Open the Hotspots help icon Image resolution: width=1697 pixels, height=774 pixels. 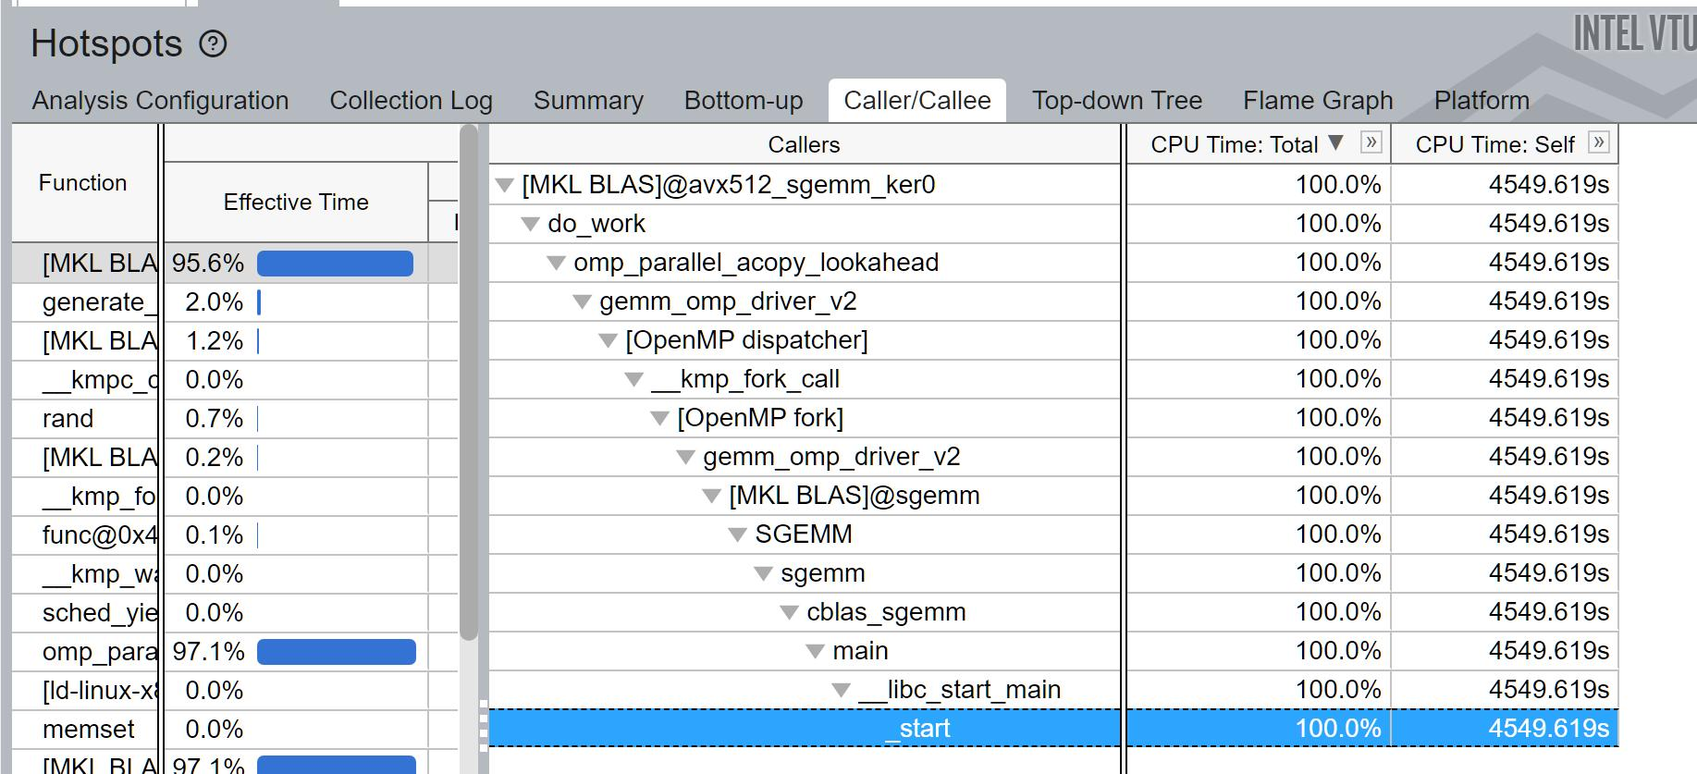click(x=213, y=43)
